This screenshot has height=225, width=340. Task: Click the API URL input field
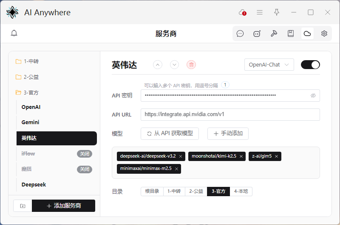(x=230, y=114)
